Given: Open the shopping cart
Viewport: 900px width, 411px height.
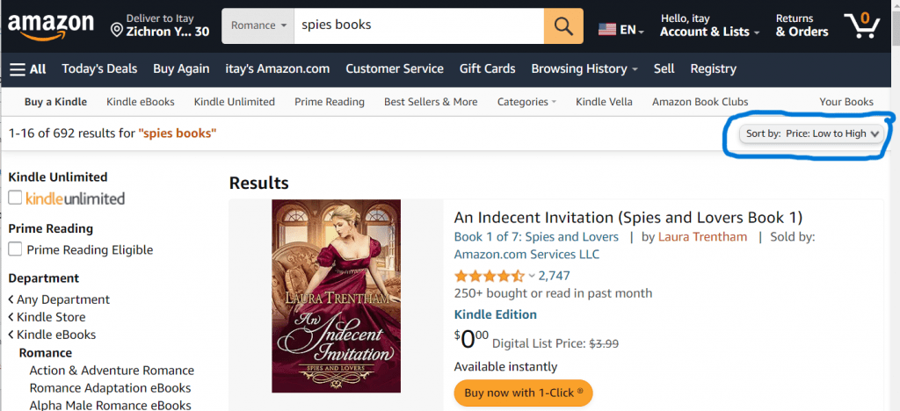Looking at the screenshot, I should tap(863, 25).
